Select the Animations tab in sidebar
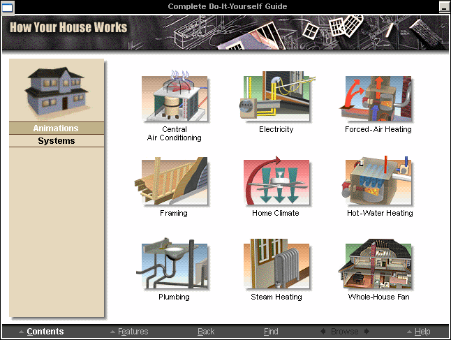The width and height of the screenshot is (451, 340). click(57, 128)
